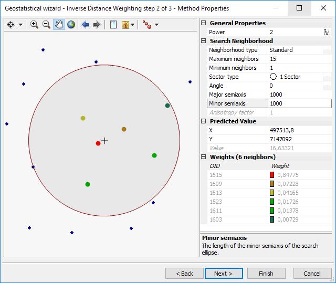This screenshot has height=283, width=336.
Task: Edit the Maximum neighbors value 15
Action: [x=300, y=59]
